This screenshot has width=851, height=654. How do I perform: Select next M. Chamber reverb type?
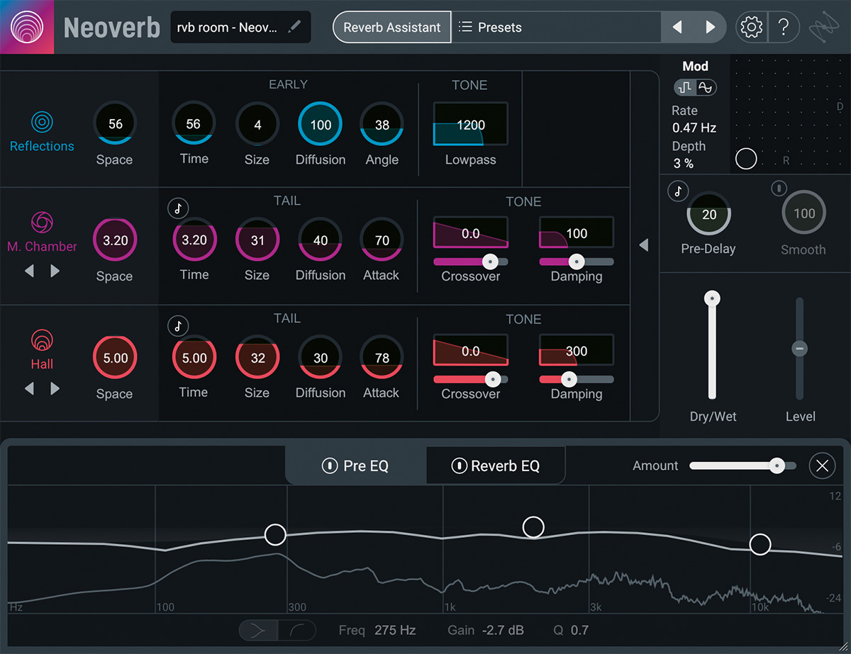click(55, 271)
